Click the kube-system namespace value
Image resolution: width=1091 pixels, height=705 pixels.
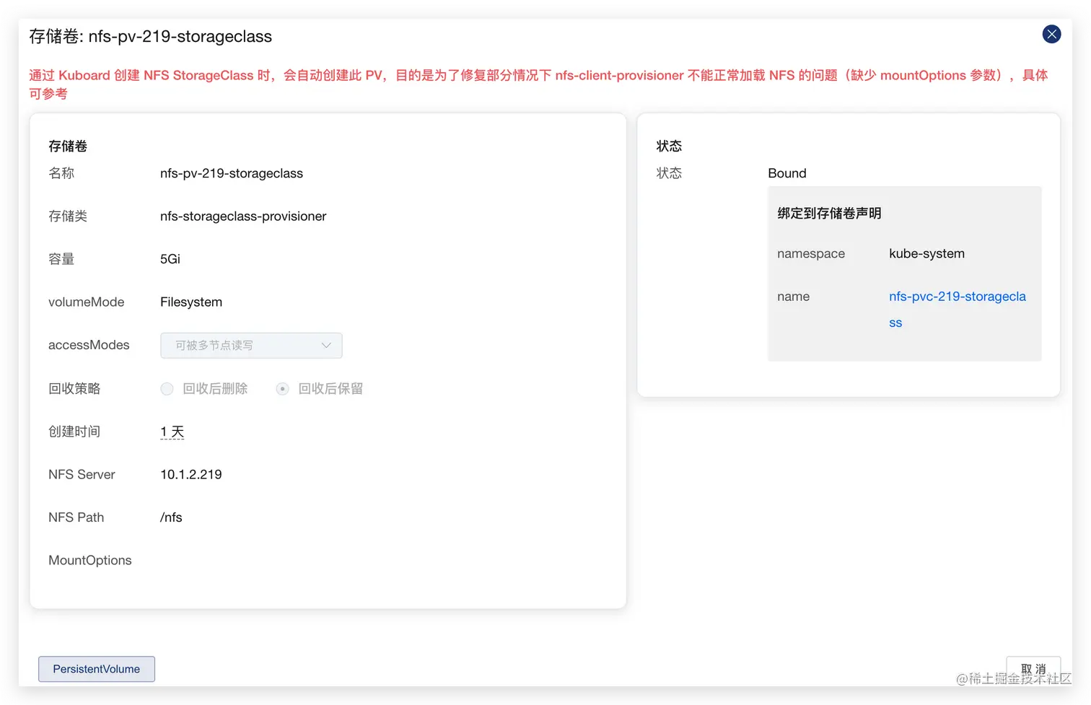926,253
